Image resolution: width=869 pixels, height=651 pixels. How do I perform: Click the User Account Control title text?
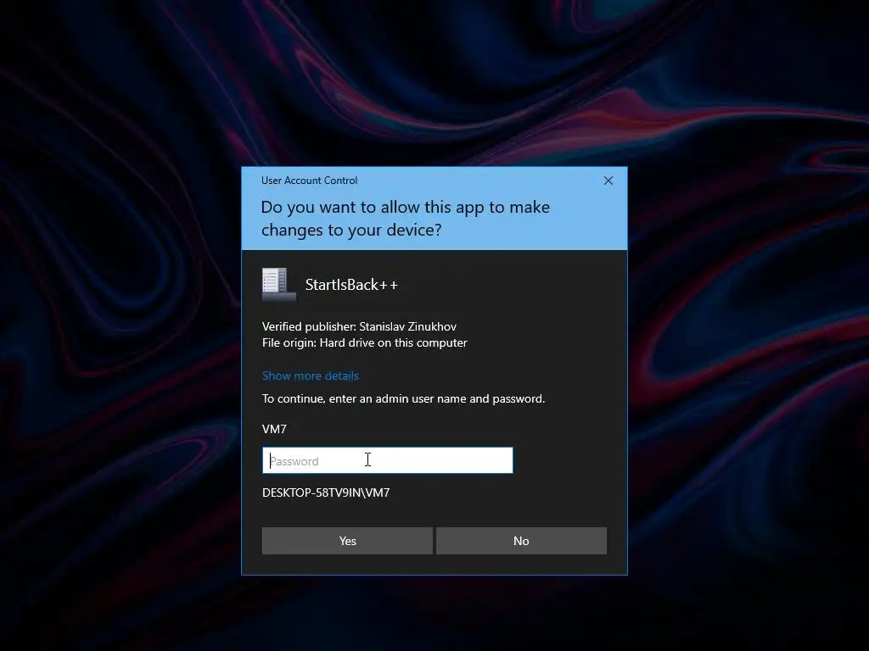pyautogui.click(x=309, y=181)
